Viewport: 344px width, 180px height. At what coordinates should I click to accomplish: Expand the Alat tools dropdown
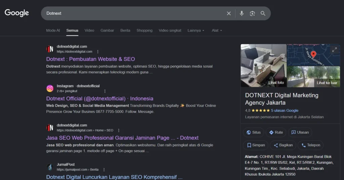pos(217,30)
